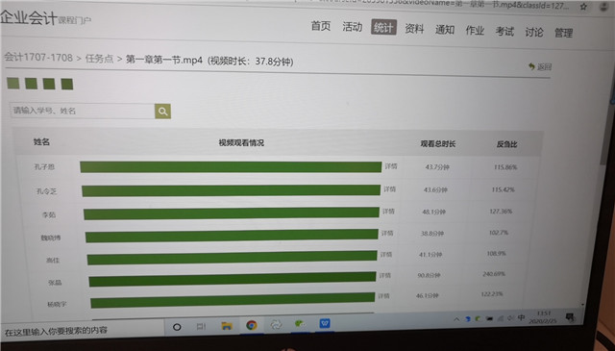
Task: Click the 115.42% ratio value
Action: pyautogui.click(x=504, y=189)
